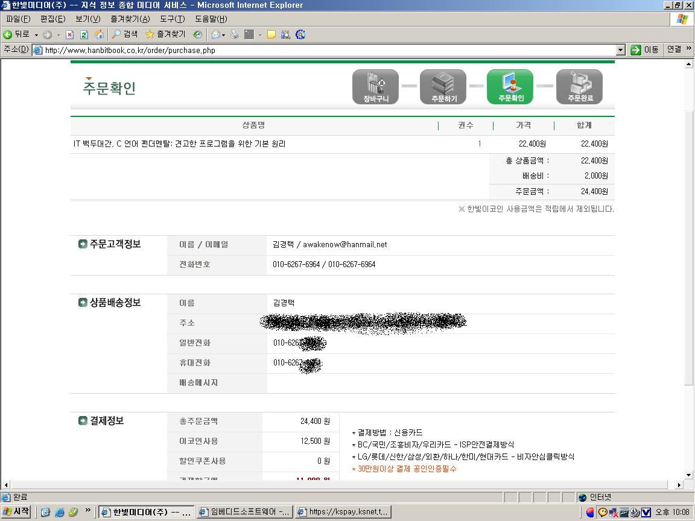
Task: Click the 주문확인 step icon
Action: [510, 87]
